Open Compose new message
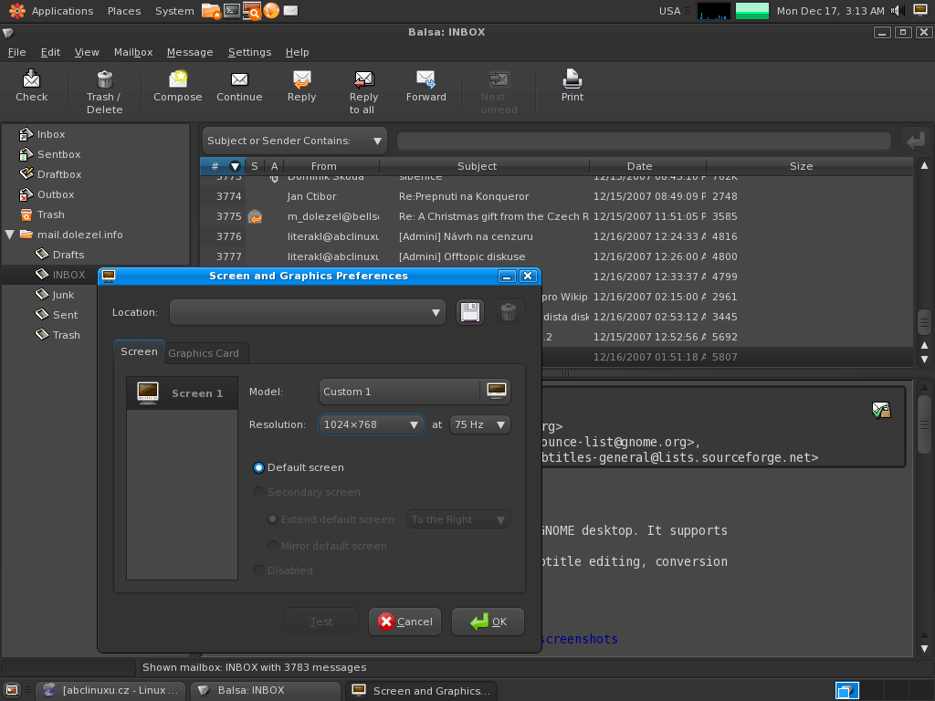Viewport: 935px width, 701px height. point(178,87)
